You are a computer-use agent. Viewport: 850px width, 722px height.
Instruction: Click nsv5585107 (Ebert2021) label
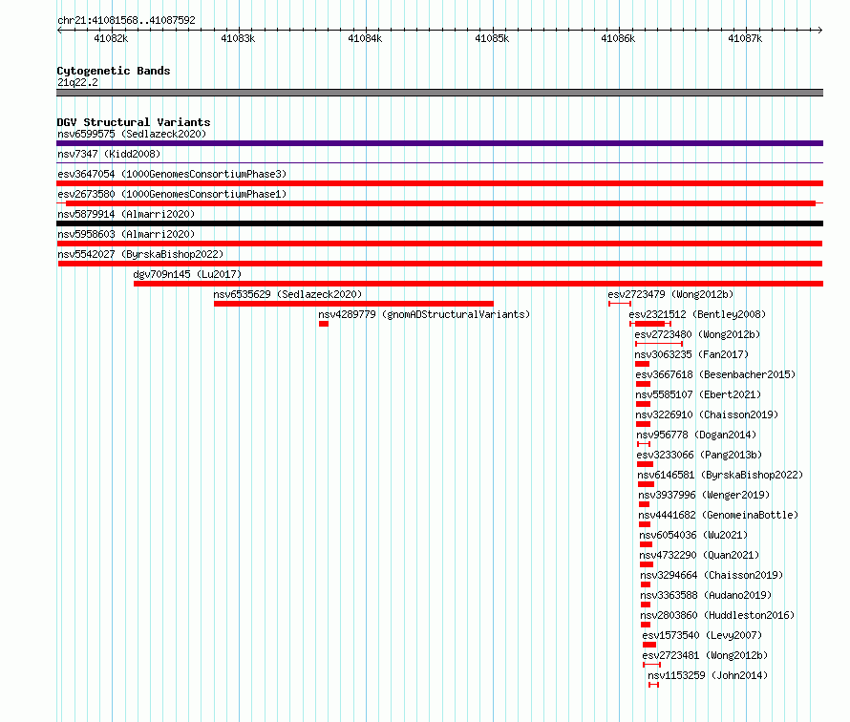[698, 394]
